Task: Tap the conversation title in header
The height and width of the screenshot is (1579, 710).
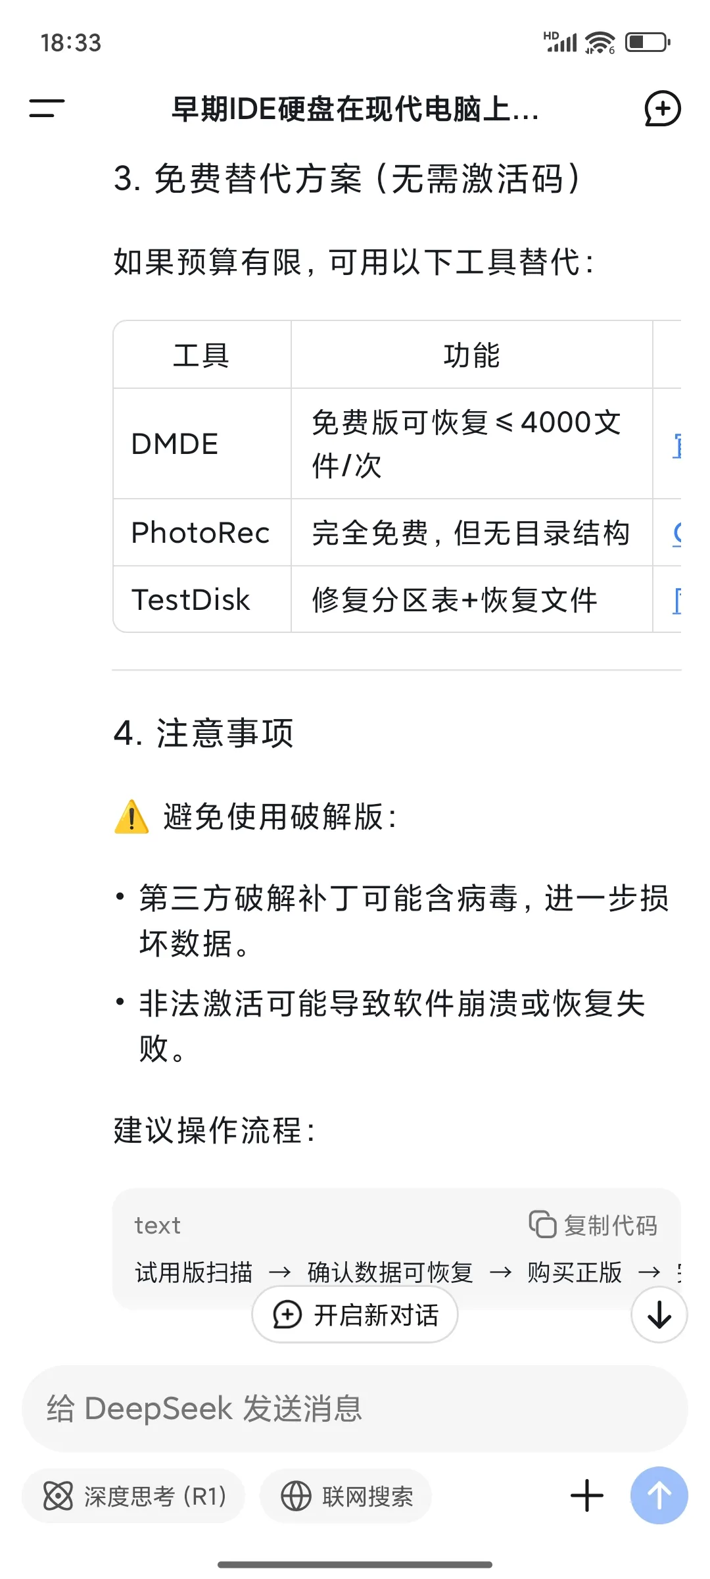Action: [355, 109]
